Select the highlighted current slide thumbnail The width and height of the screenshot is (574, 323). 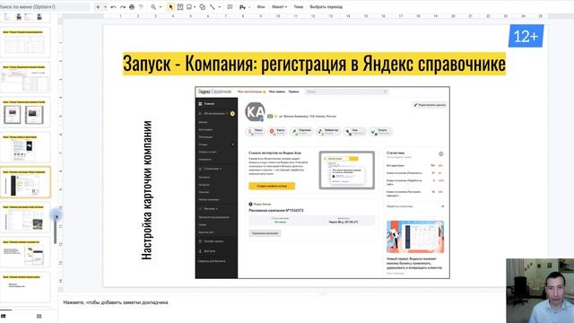tap(25, 182)
